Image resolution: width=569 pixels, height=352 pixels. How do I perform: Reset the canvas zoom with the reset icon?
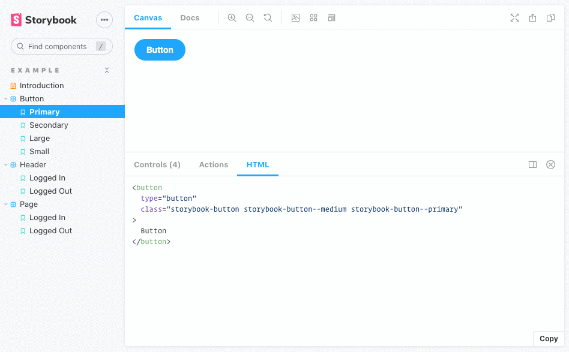(x=268, y=18)
